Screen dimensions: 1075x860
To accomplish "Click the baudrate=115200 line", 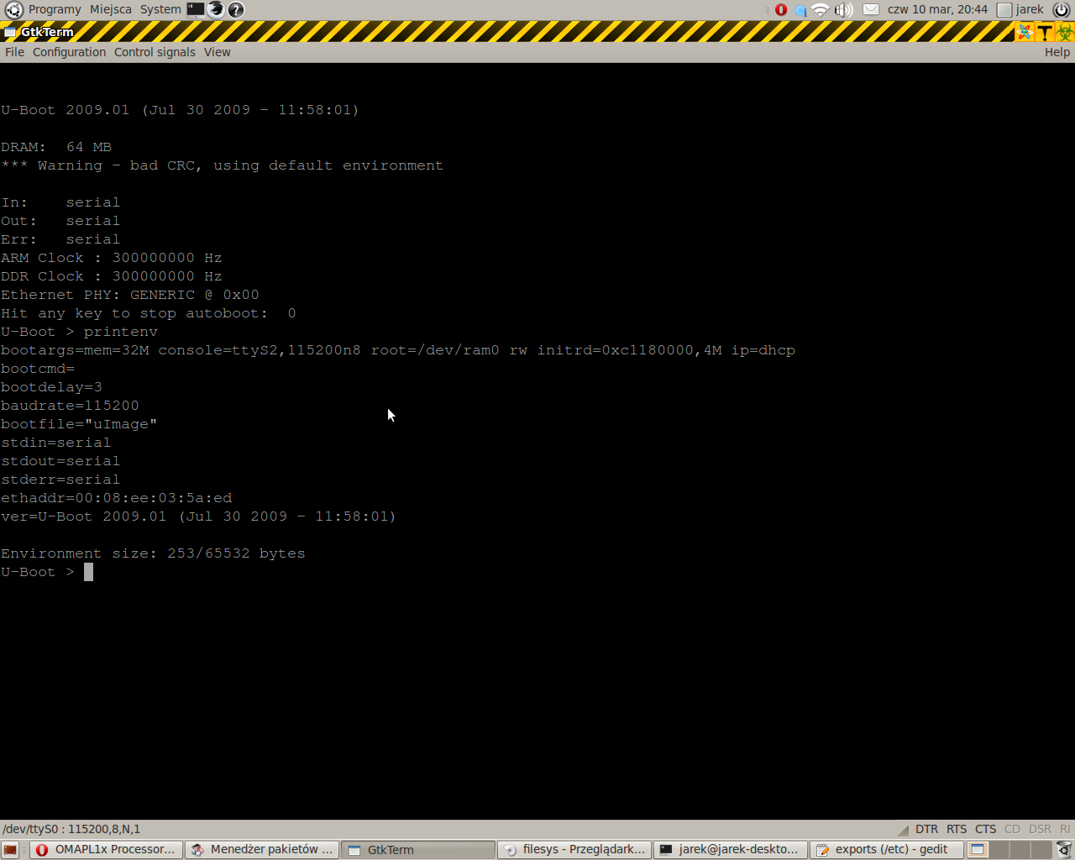I will coord(70,406).
